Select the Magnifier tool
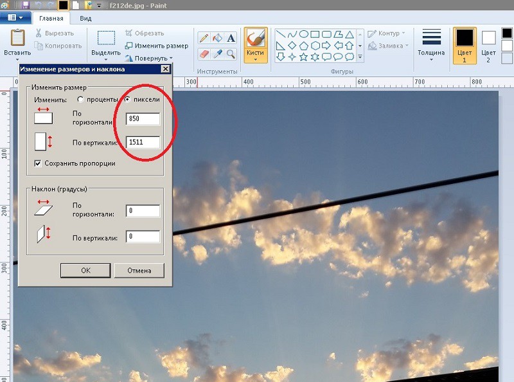Image resolution: width=514 pixels, height=382 pixels. 231,55
